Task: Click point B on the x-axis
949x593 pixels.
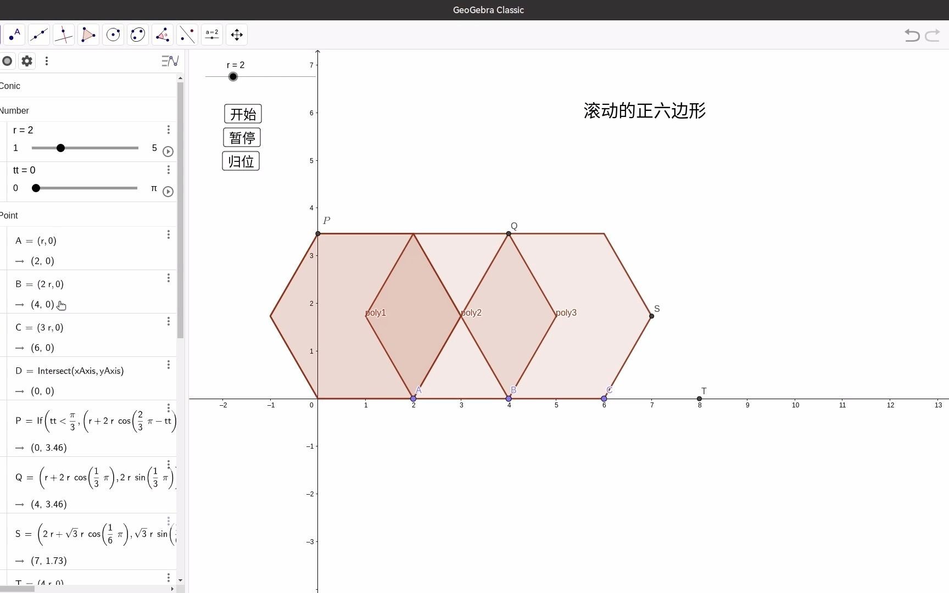Action: (x=509, y=399)
